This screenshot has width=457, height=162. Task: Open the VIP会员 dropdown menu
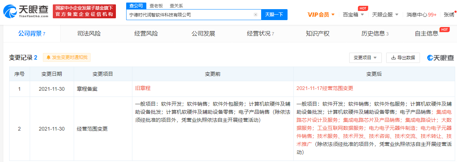tap(321, 15)
